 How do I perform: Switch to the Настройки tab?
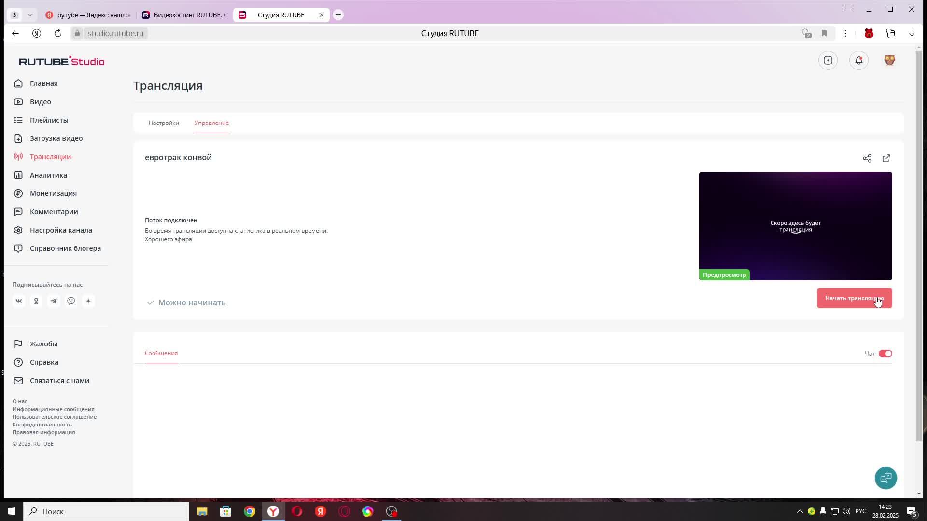(164, 123)
